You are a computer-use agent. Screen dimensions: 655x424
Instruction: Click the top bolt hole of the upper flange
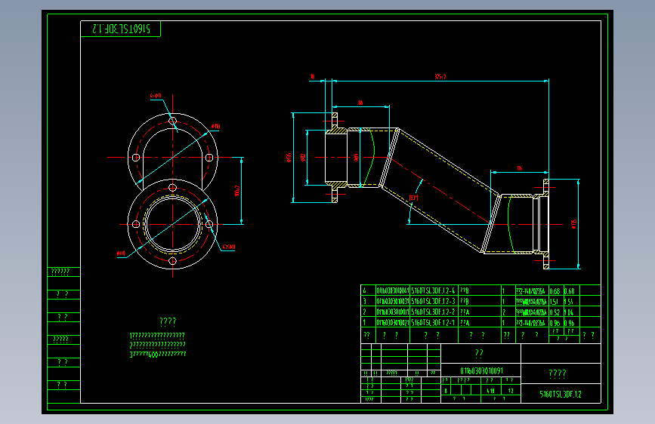172,121
